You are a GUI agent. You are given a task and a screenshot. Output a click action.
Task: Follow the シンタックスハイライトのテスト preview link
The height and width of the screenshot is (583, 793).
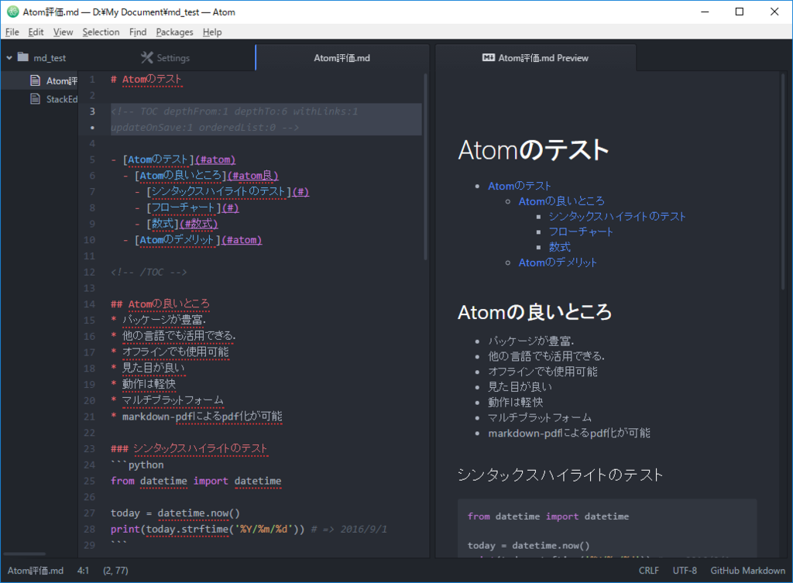[617, 217]
